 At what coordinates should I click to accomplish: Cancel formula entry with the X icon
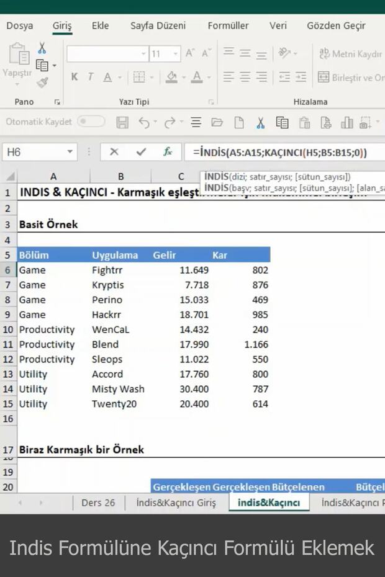114,151
